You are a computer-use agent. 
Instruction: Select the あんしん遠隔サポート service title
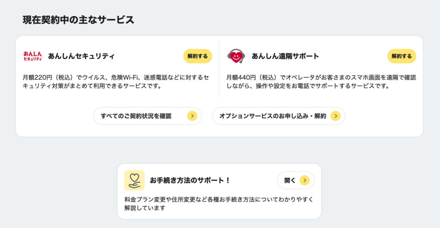pos(285,56)
